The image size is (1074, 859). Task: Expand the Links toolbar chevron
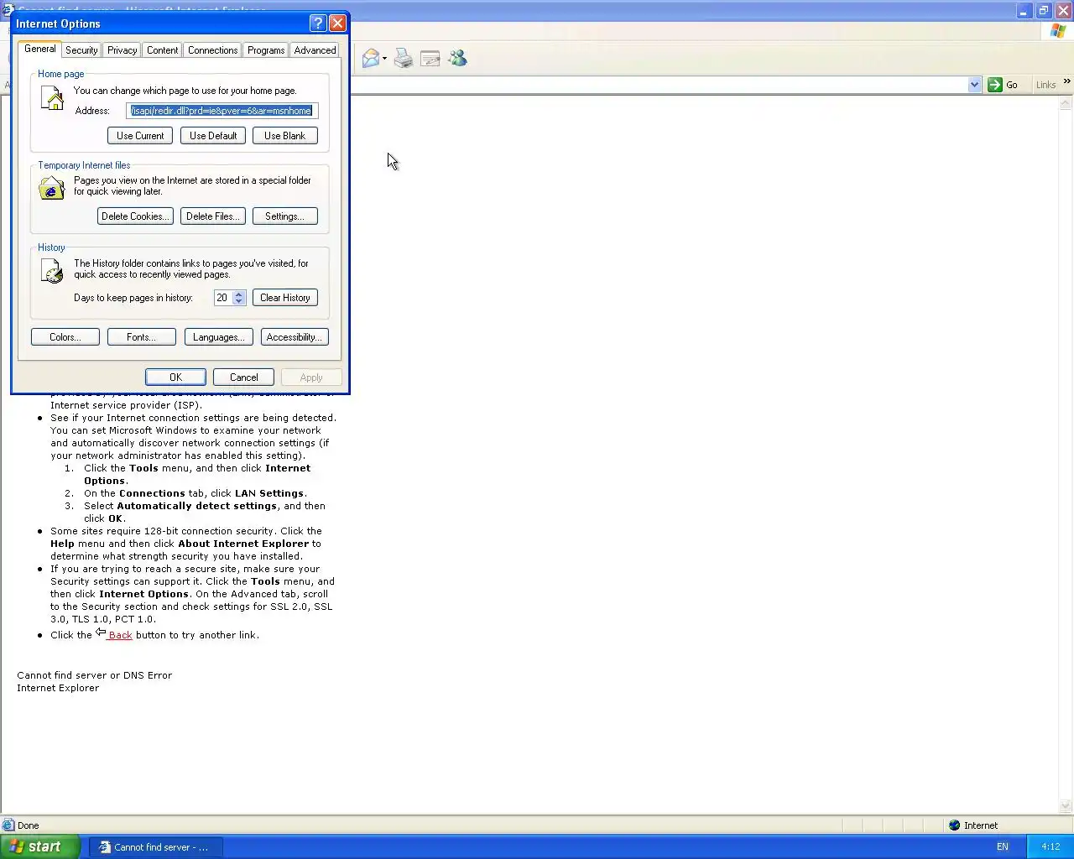pos(1066,82)
